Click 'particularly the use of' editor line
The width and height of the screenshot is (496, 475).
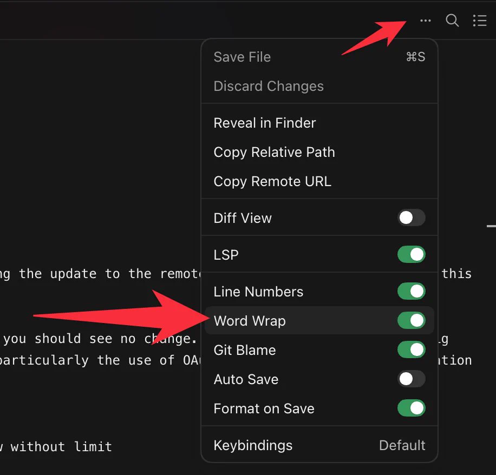(87, 360)
